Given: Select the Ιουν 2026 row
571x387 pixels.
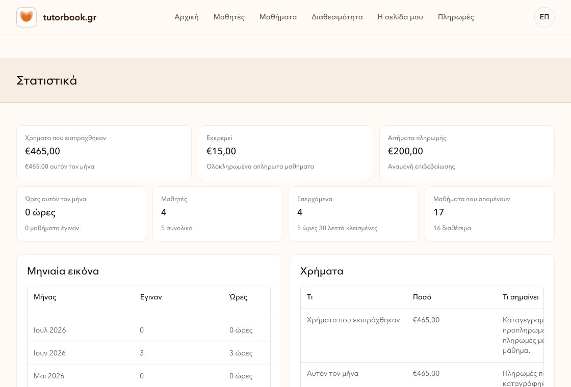Looking at the screenshot, I should (149, 353).
